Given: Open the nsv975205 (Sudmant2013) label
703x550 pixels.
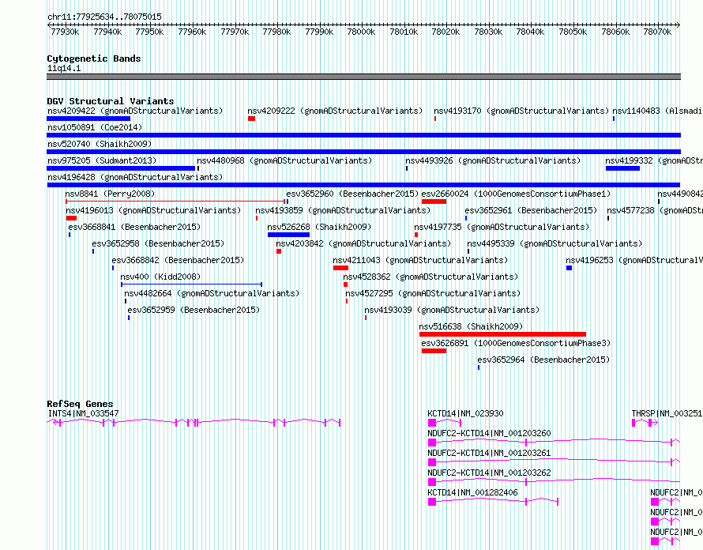Looking at the screenshot, I should (102, 160).
